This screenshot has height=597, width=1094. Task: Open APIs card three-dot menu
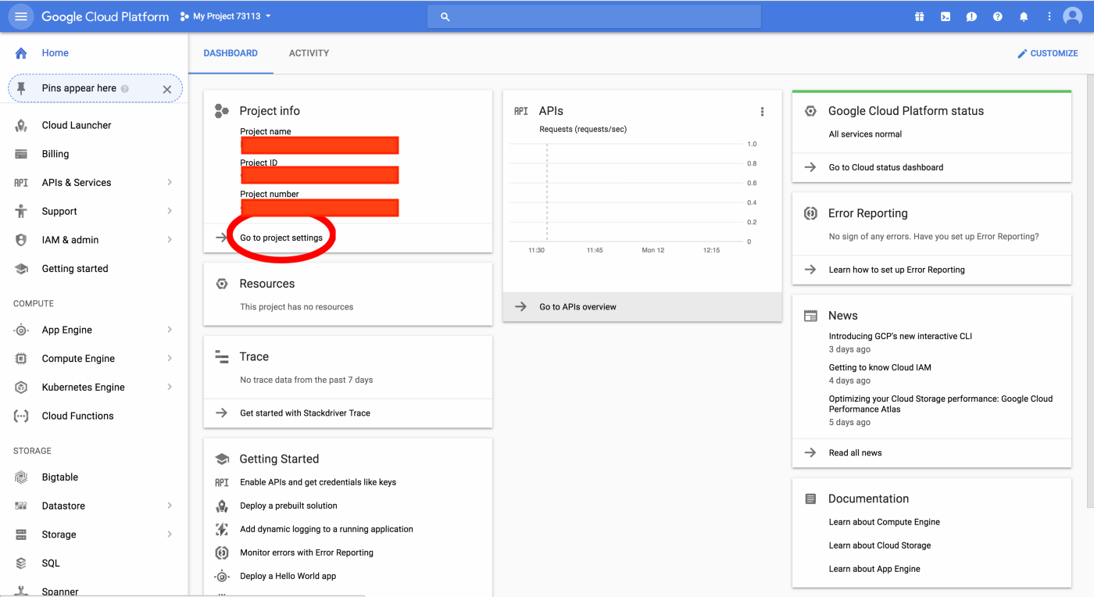click(x=762, y=112)
